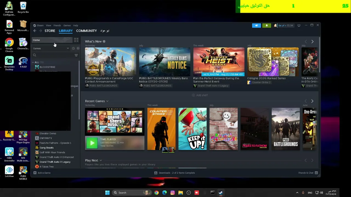This screenshot has width=351, height=197.
Task: Collapse the ALL games category
Action: [33, 62]
